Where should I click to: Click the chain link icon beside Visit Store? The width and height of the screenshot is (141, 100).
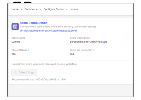click(21, 31)
